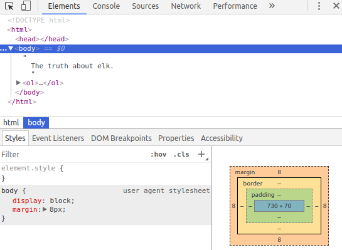Click the new style rule plus icon

(201, 154)
